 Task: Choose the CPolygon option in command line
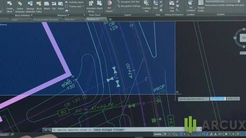tap(118, 130)
